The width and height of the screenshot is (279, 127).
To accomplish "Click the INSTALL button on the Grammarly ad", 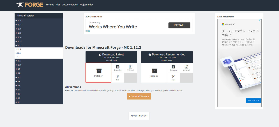I will click(179, 25).
